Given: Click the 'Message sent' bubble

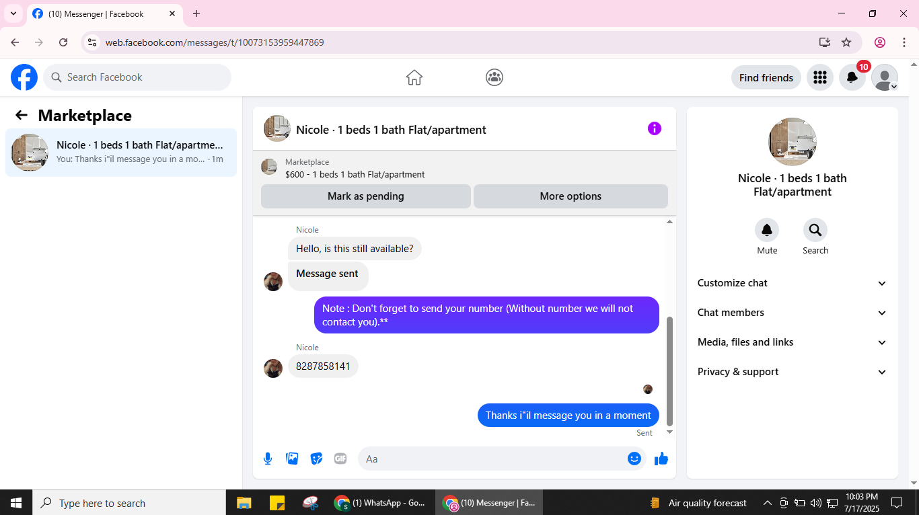Looking at the screenshot, I should [328, 276].
